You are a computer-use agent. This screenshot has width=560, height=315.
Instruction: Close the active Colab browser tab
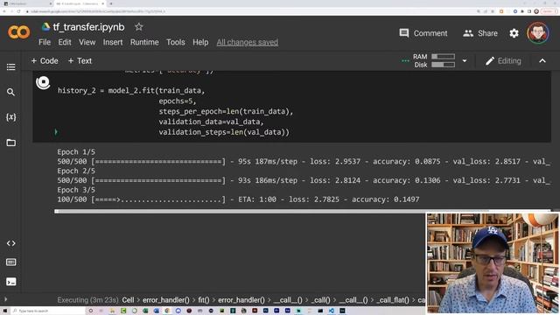click(103, 3)
